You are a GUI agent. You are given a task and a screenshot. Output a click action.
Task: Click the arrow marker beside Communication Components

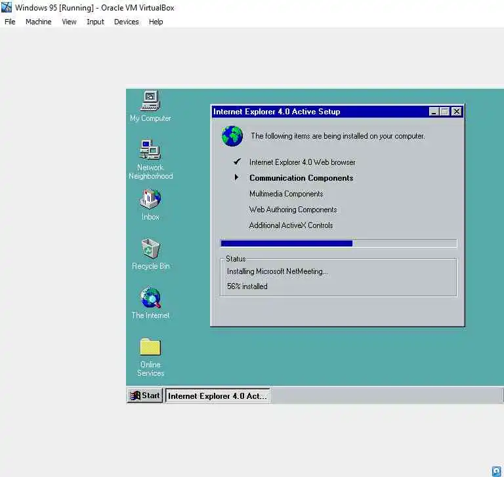point(236,177)
